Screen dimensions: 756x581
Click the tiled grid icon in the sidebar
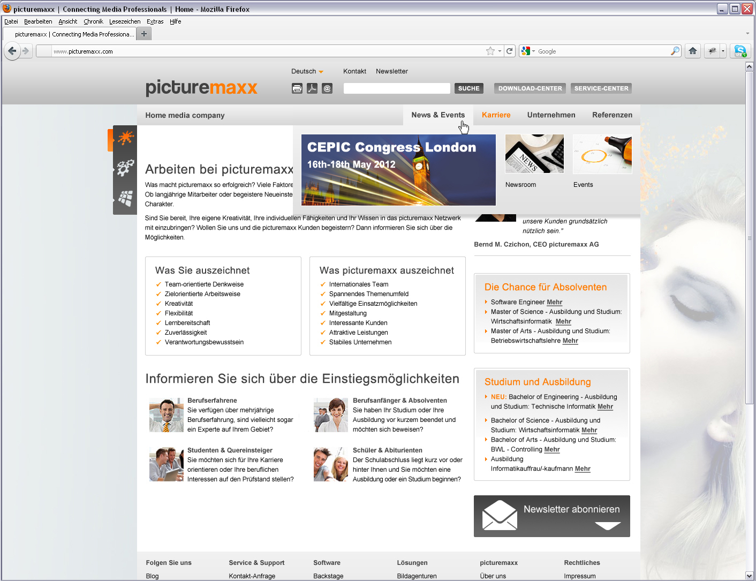pos(125,199)
